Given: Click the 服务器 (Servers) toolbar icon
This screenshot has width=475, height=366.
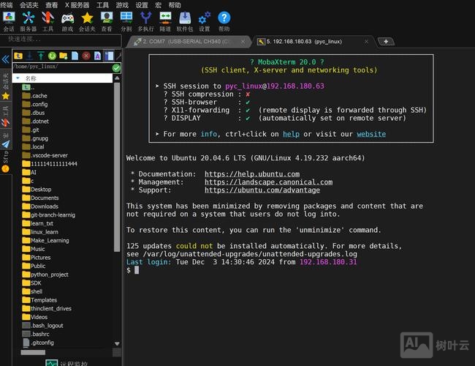Looking at the screenshot, I should (28, 21).
